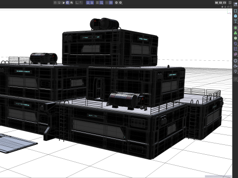
Task: Click the first round gear-like icon in toolbar
Action: [x=116, y=2]
